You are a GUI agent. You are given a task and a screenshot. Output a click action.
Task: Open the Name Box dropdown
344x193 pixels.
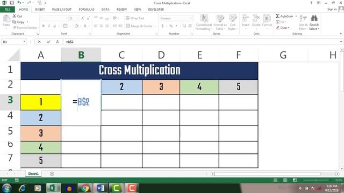[24, 42]
